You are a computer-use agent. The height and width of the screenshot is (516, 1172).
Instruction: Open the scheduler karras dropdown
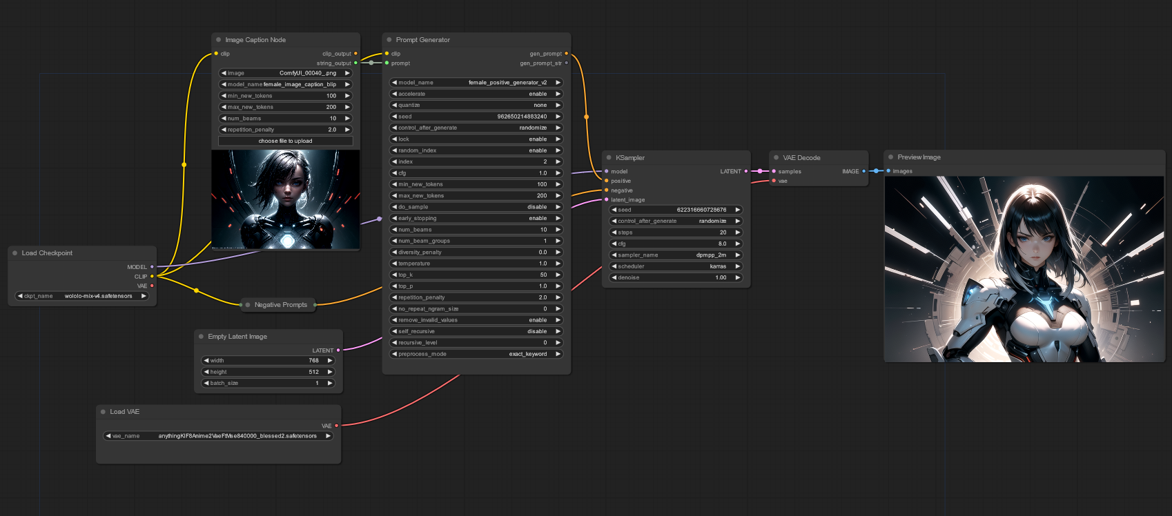point(676,266)
